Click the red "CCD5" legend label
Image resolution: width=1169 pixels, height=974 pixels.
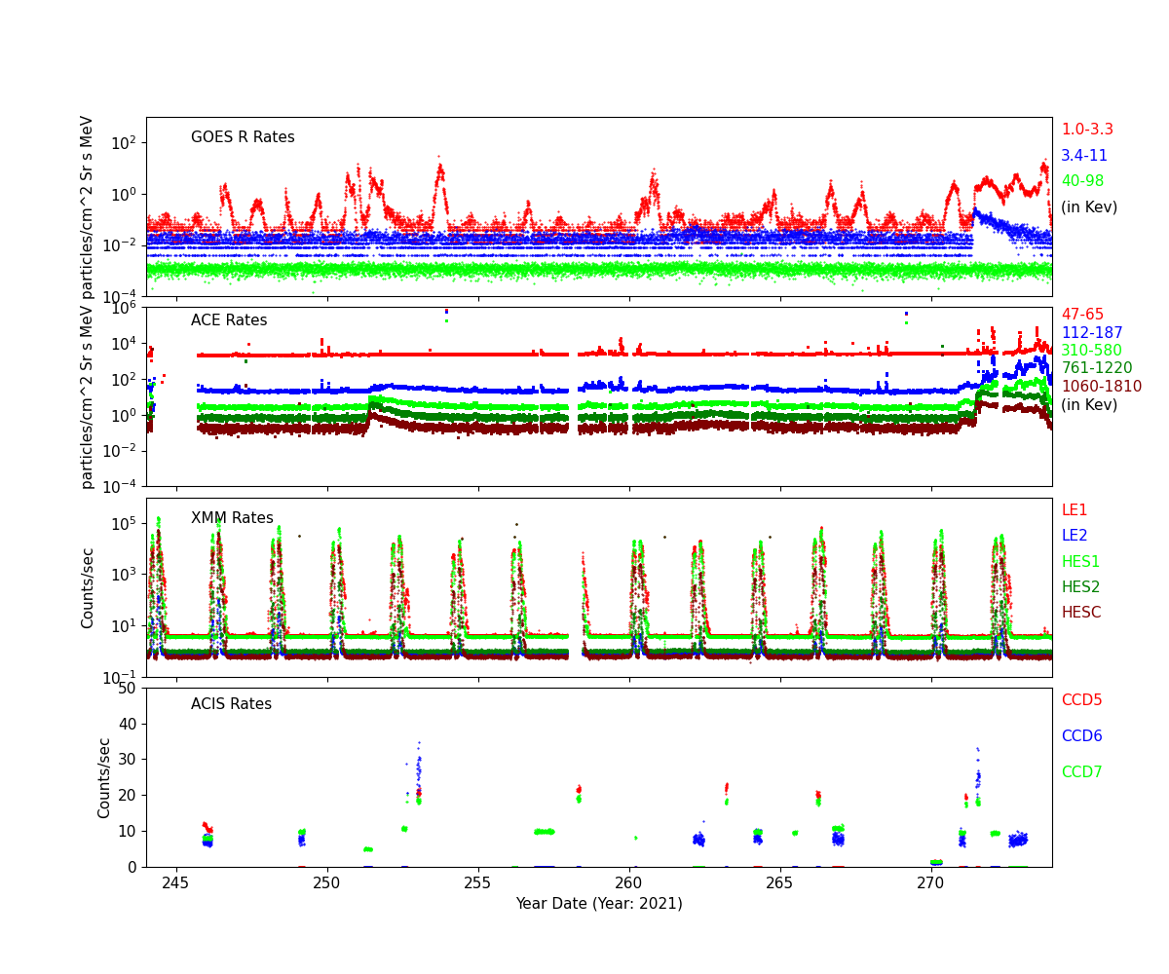click(x=1081, y=700)
